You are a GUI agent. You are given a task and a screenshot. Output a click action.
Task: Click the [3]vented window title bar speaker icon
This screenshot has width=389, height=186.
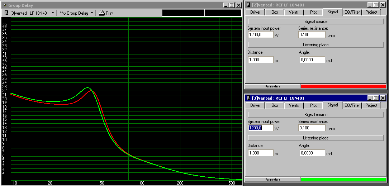click(248, 98)
